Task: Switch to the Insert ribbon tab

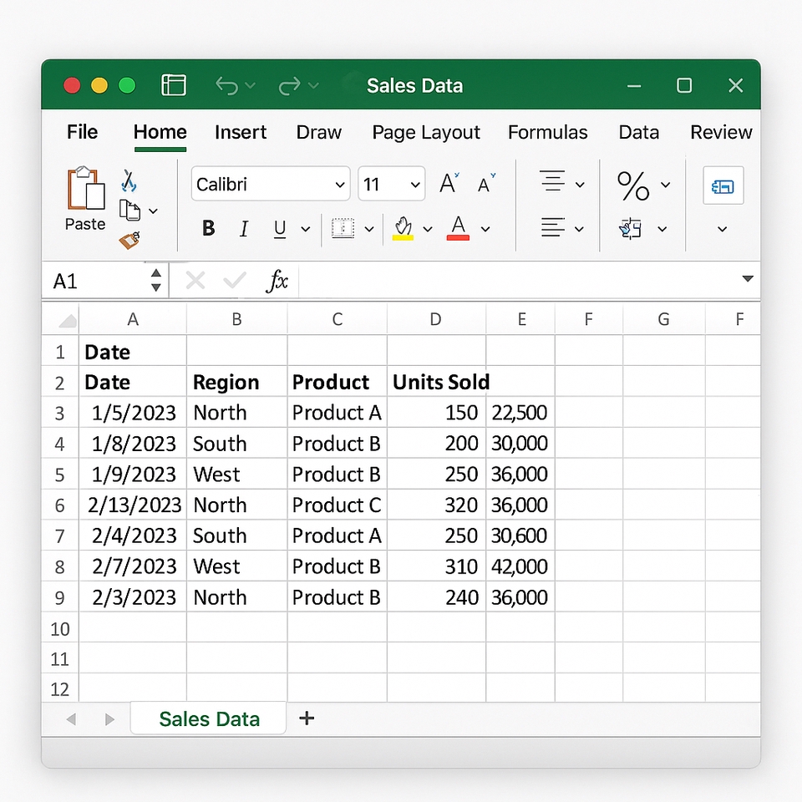Action: click(x=241, y=132)
